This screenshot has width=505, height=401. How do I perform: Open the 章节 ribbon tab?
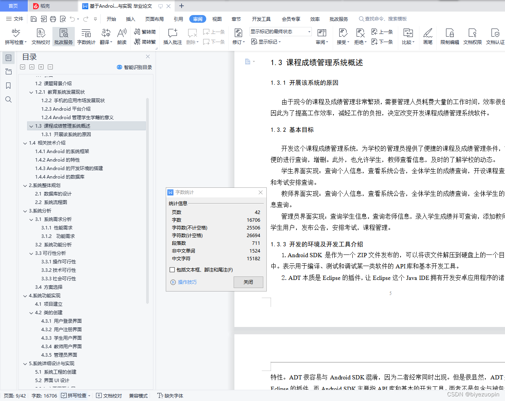[236, 19]
